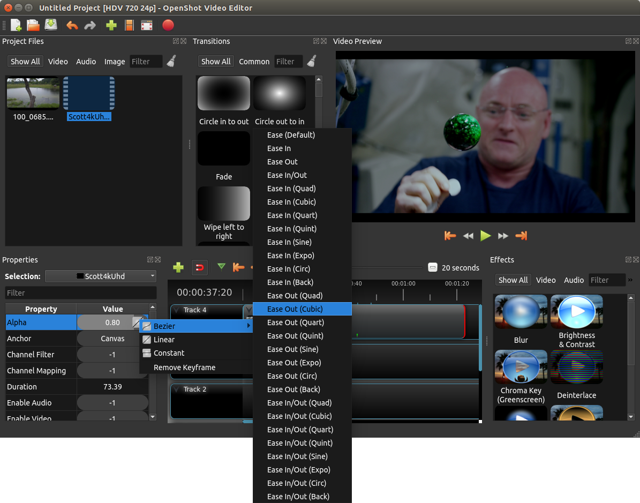The image size is (640, 503).
Task: Toggle the Video filter in Project Files
Action: click(58, 62)
